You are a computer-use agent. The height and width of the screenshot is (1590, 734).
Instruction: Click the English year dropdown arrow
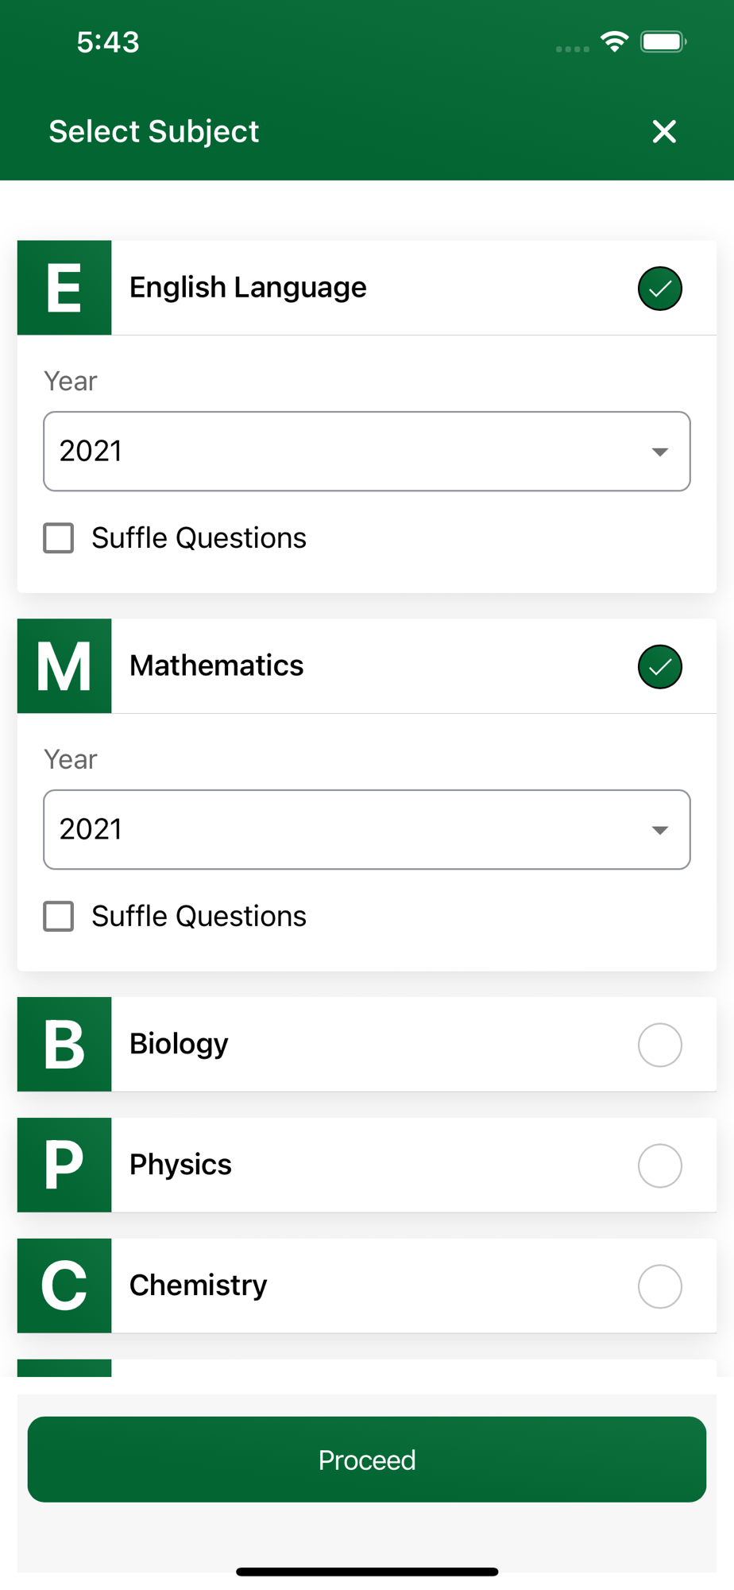659,452
